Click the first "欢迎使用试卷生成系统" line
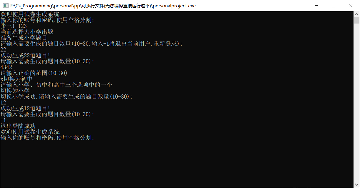Screen dimensions: 360x188 tap(31, 14)
